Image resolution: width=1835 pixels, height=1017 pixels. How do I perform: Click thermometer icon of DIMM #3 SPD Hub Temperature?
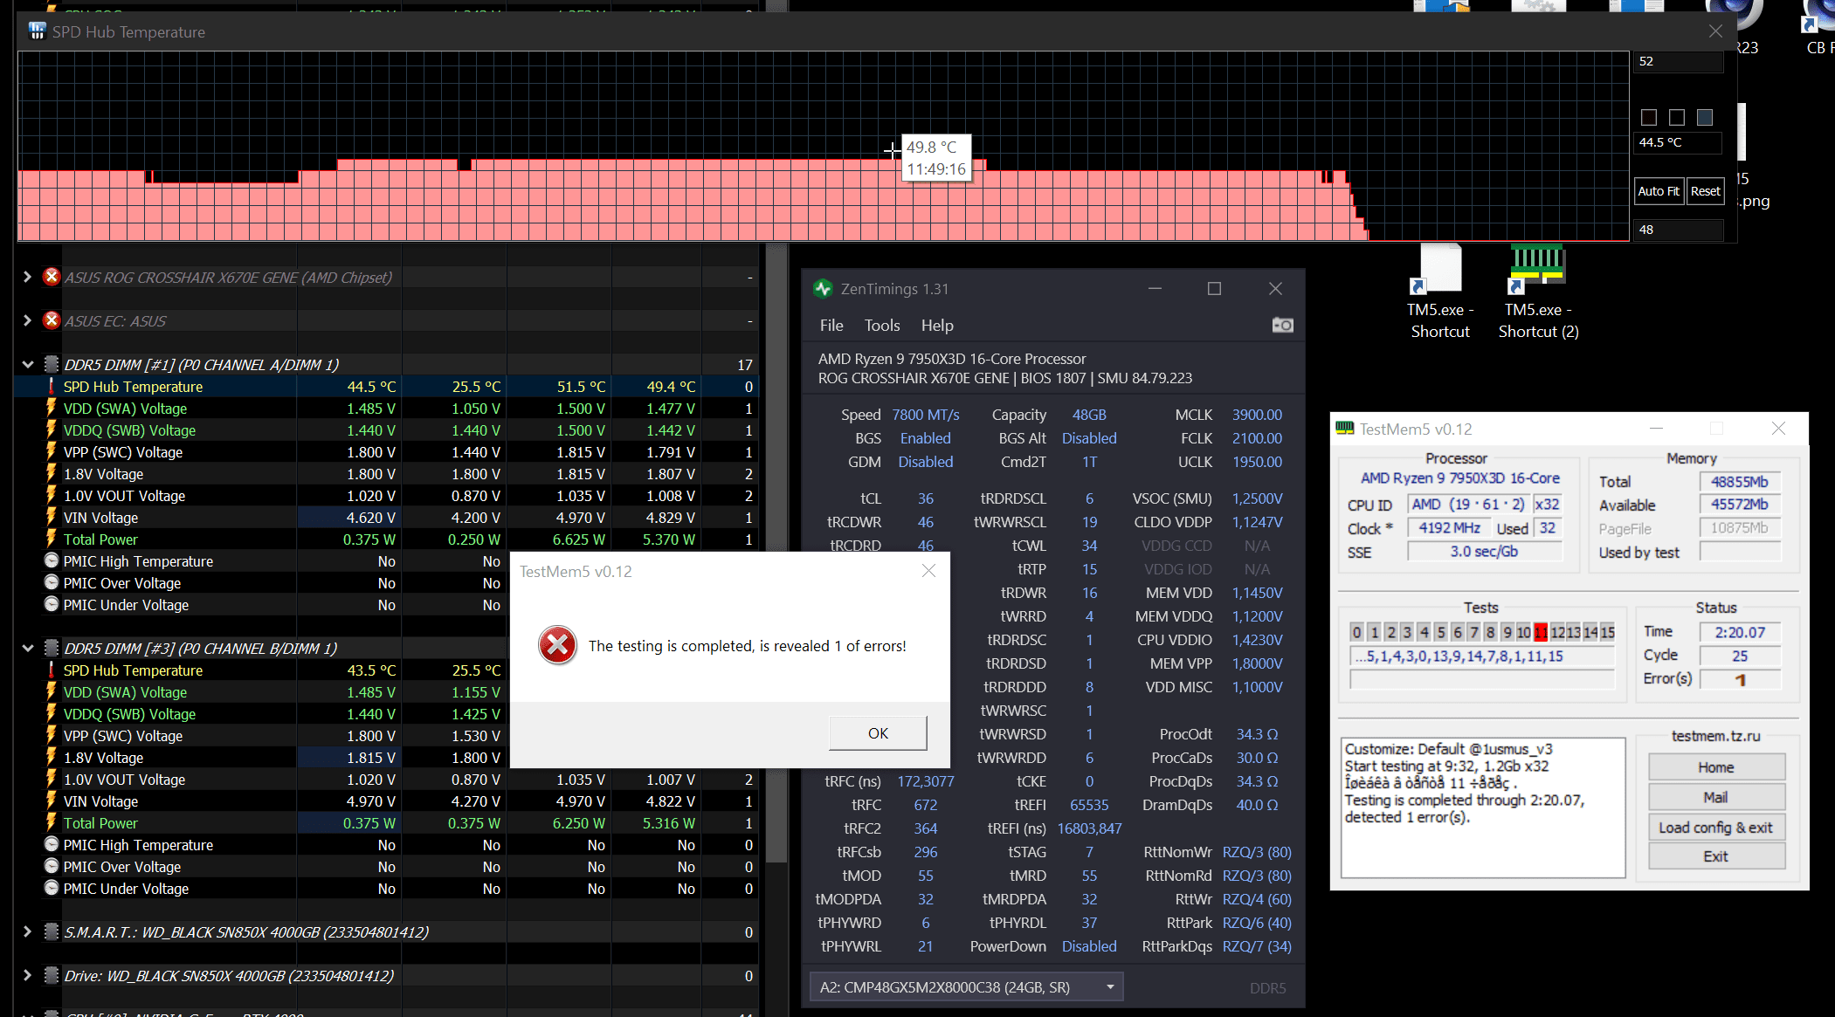[52, 670]
